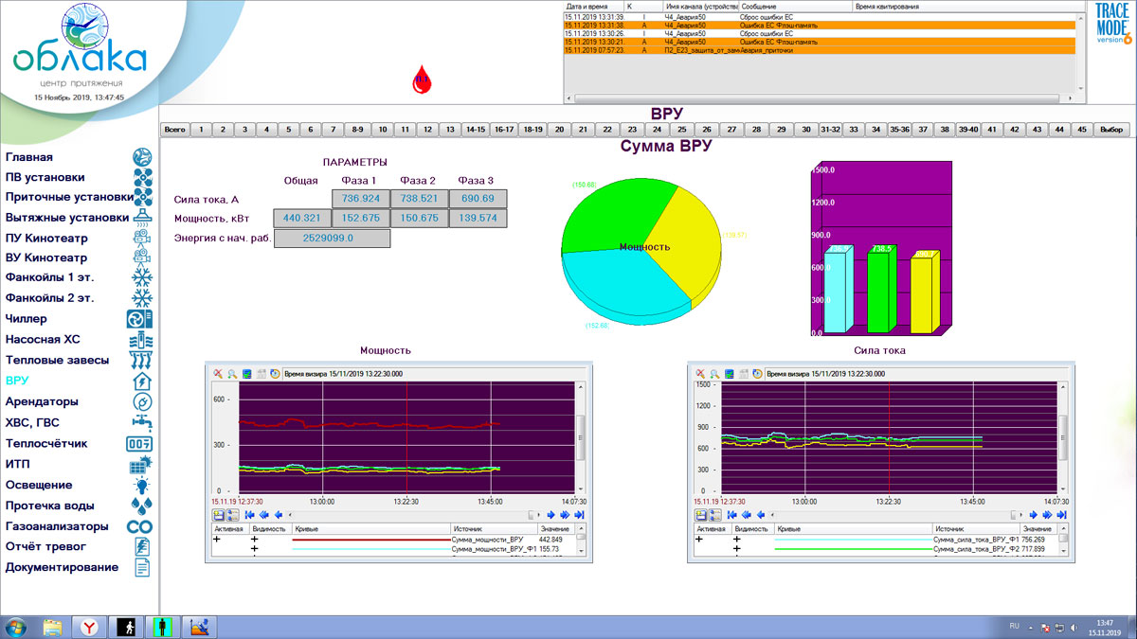Click the magnifier zoom icon in Мощность chart toolbar
The width and height of the screenshot is (1137, 639).
coord(231,374)
